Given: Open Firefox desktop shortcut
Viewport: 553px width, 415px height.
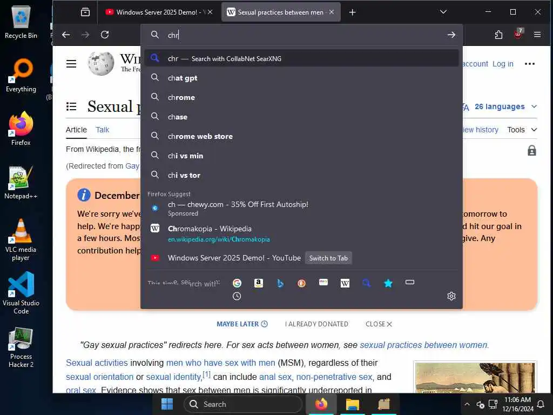Looking at the screenshot, I should point(21,129).
